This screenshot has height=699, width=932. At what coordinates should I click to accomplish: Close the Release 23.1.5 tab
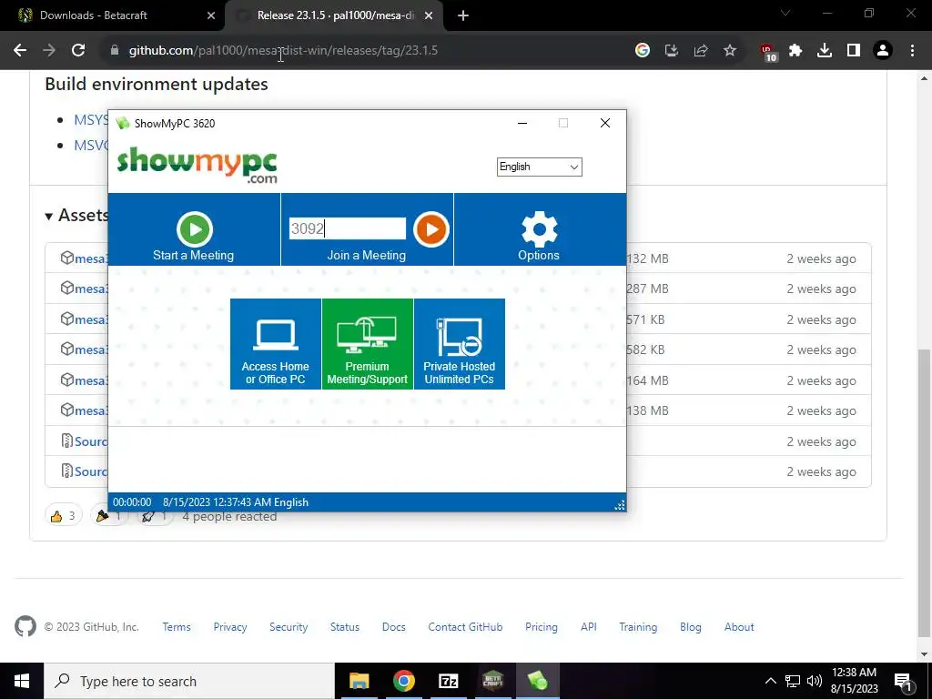(429, 15)
